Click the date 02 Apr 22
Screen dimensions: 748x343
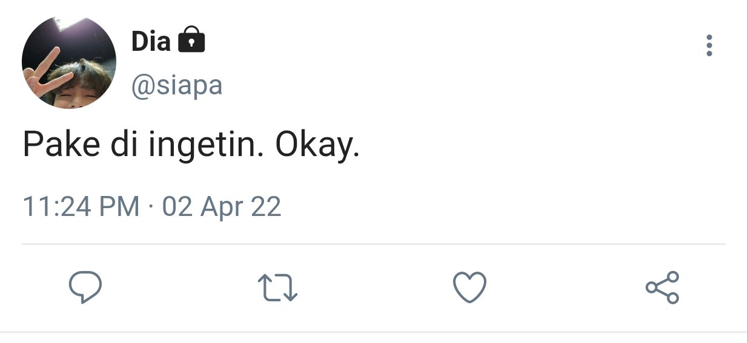pyautogui.click(x=222, y=207)
